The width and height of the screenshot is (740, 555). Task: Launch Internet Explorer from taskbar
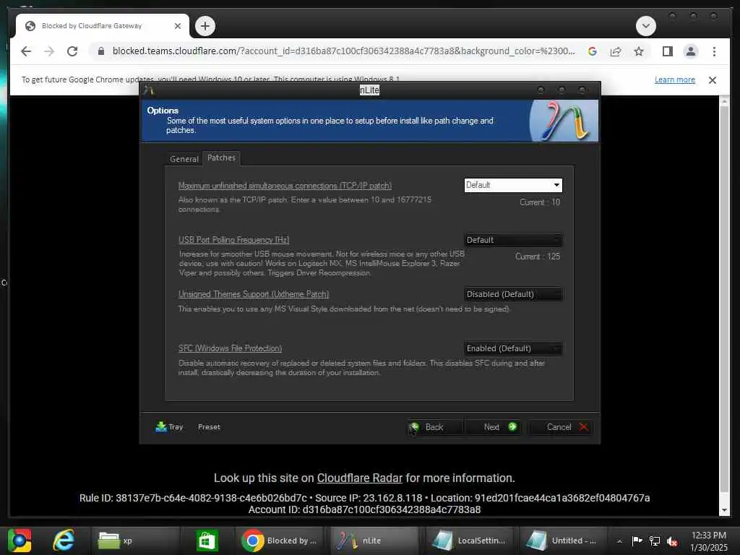[x=64, y=541]
